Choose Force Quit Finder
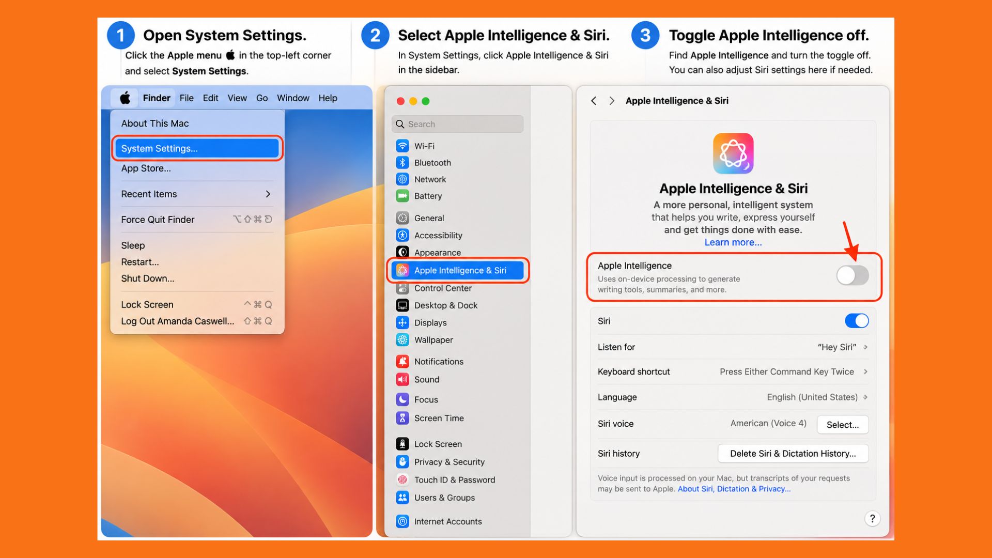Image resolution: width=992 pixels, height=558 pixels. 197,220
